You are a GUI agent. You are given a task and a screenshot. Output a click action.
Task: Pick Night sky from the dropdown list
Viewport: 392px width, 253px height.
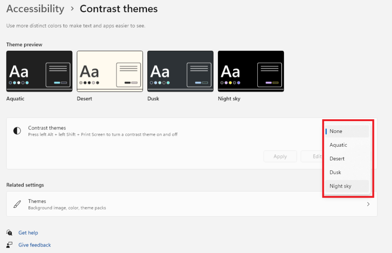pos(347,186)
